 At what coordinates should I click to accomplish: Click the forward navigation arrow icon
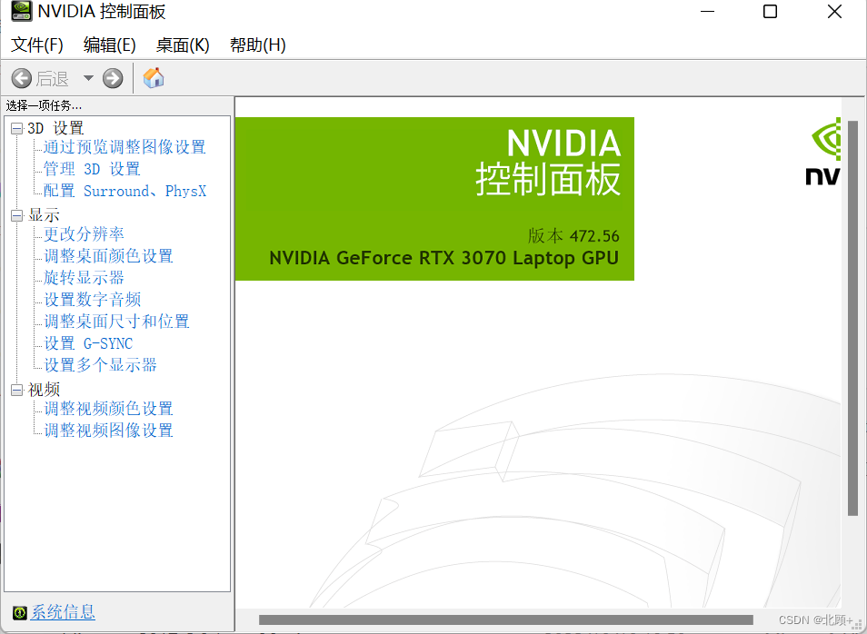pos(112,78)
